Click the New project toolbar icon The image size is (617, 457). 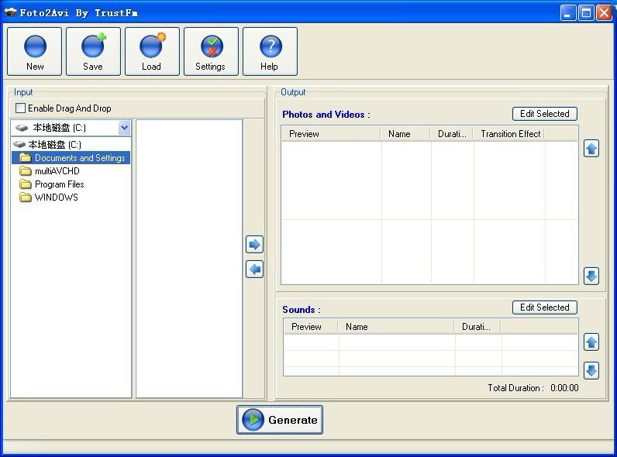click(35, 52)
